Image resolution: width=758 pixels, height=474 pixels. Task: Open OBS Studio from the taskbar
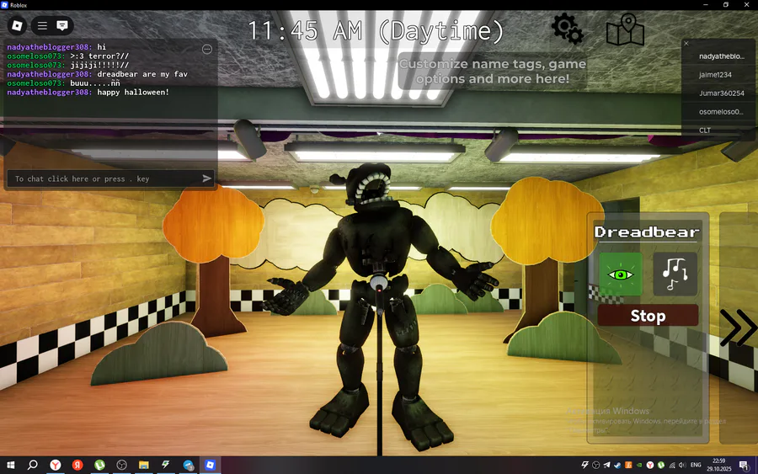[122, 465]
